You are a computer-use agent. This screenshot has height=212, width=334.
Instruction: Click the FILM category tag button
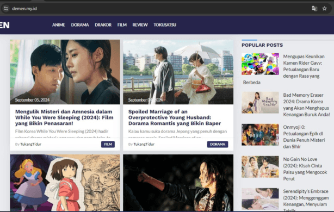point(108,144)
